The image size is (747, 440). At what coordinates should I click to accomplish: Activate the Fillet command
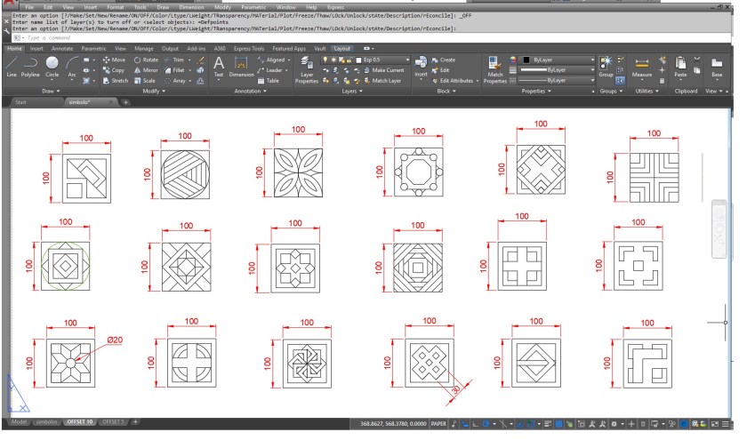[174, 70]
